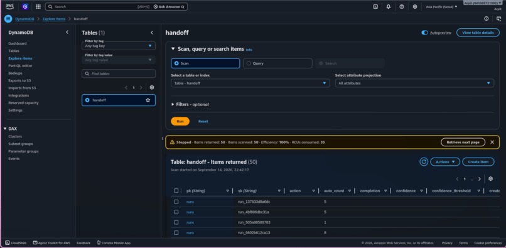Go to previous page of tables list
This screenshot has width=506, height=248.
[x=126, y=87]
